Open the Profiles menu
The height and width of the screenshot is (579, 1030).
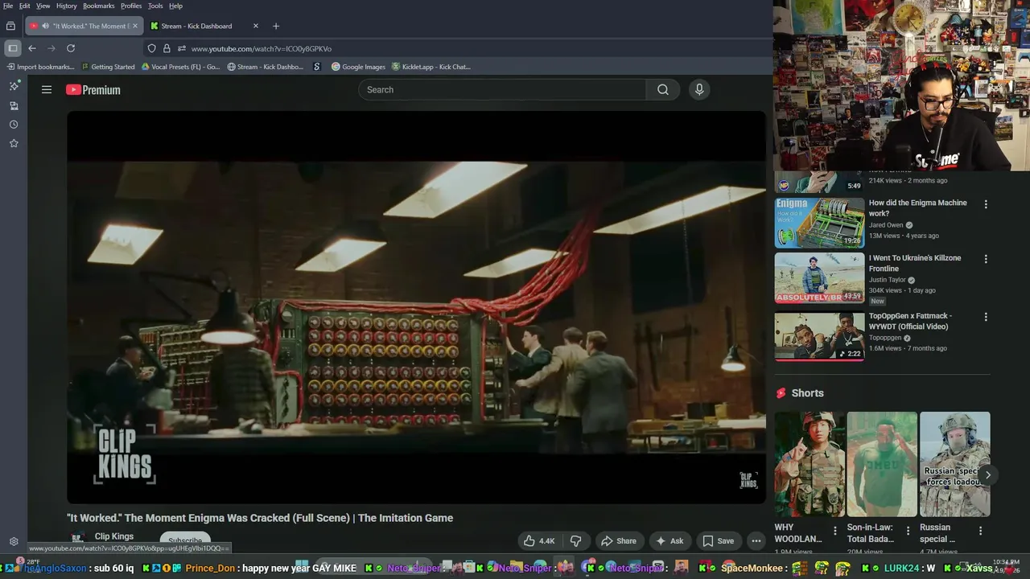(x=131, y=6)
